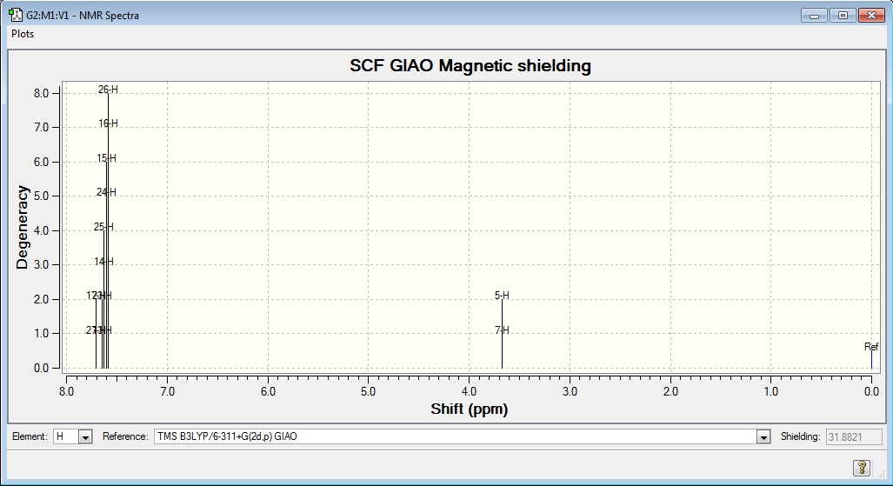The width and height of the screenshot is (893, 486).
Task: Click the 8.0 tick on degeneracy axis
Action: pos(41,93)
